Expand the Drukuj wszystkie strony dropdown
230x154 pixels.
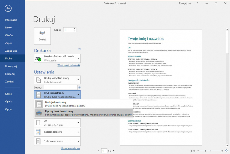click(x=57, y=80)
